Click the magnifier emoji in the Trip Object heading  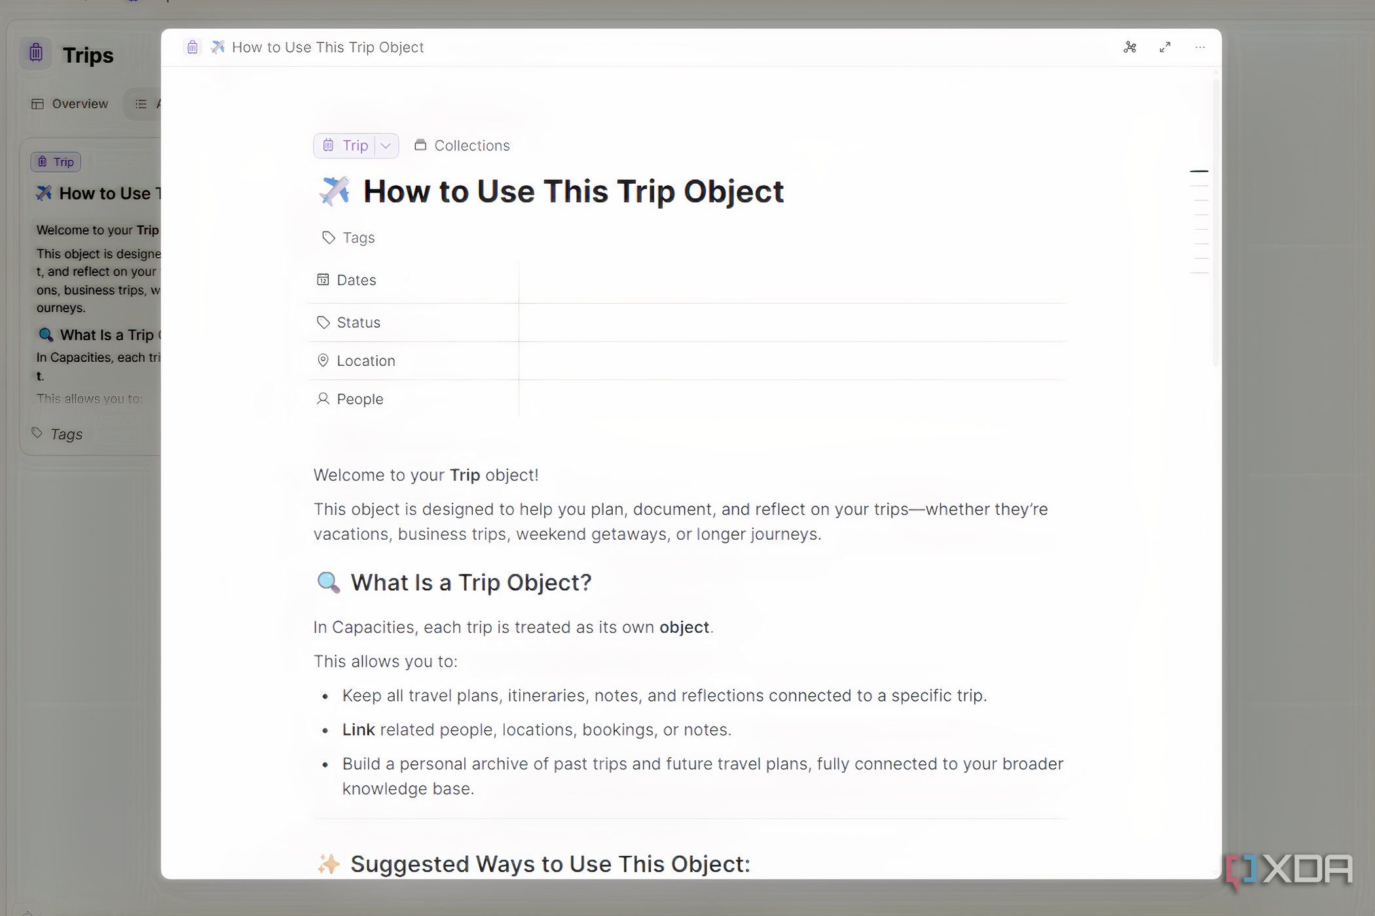point(328,582)
